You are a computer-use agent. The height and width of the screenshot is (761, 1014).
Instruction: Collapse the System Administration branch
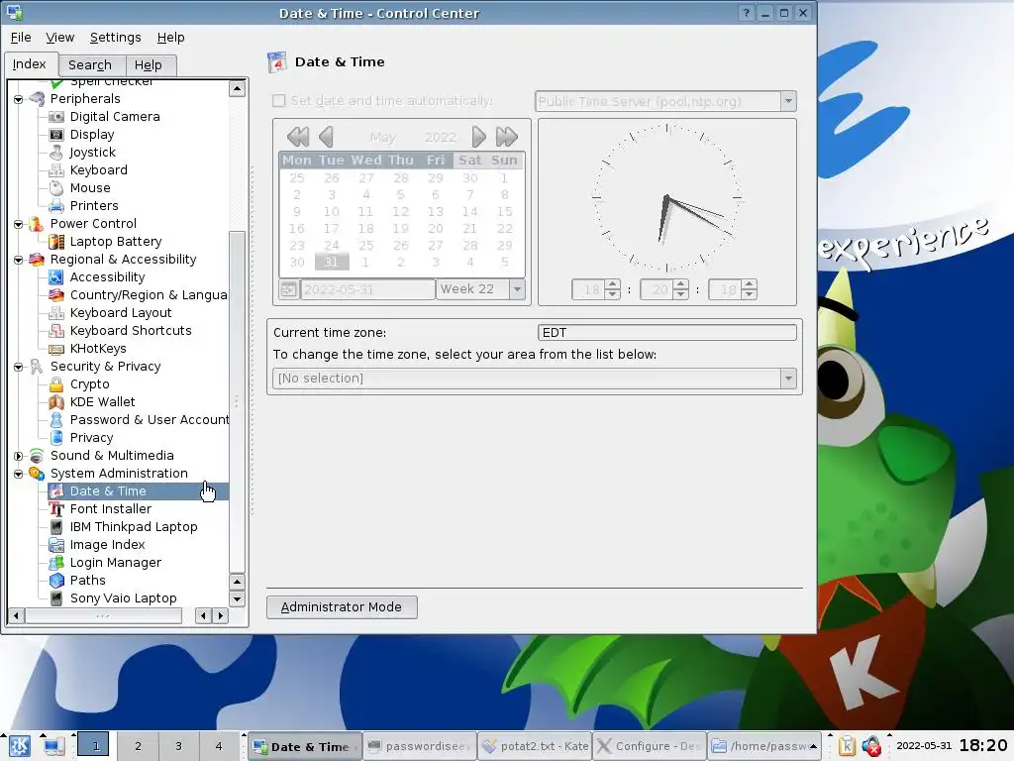click(x=18, y=474)
